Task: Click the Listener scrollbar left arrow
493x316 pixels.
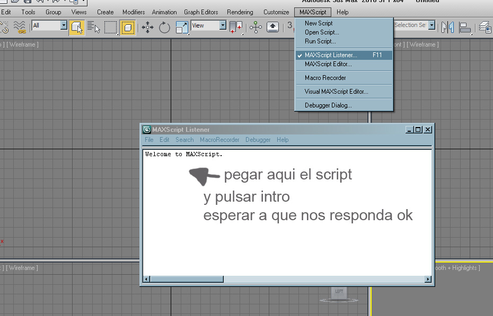Action: [x=146, y=279]
